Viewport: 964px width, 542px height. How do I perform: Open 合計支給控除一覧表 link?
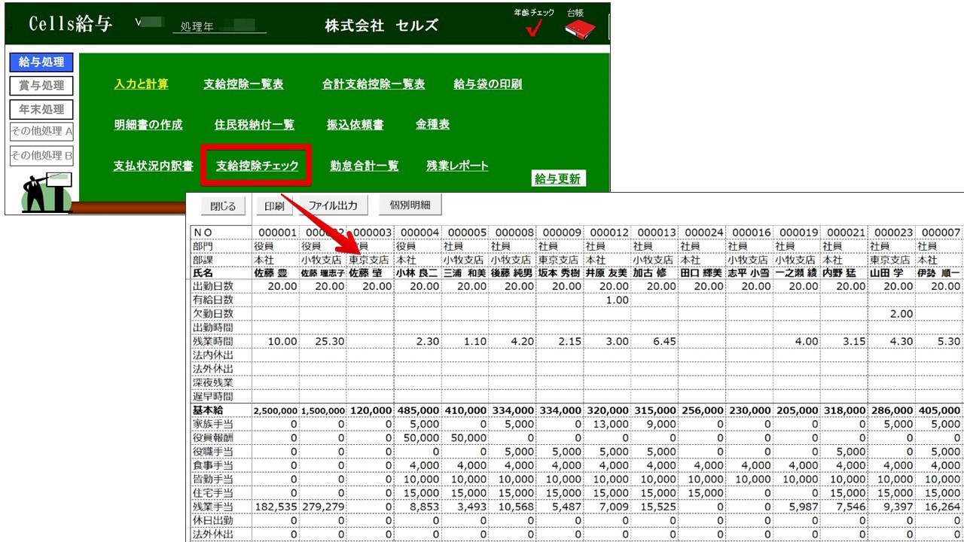coord(373,84)
